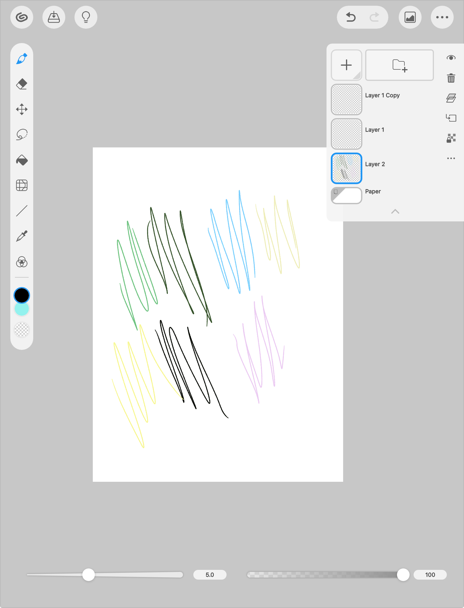Select the move/transform tool

click(22, 109)
